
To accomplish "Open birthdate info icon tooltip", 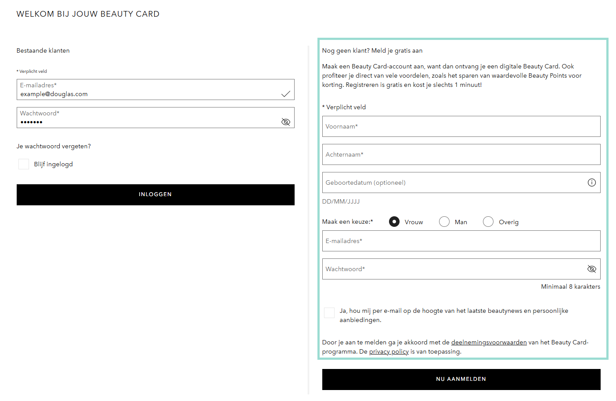I will click(591, 183).
